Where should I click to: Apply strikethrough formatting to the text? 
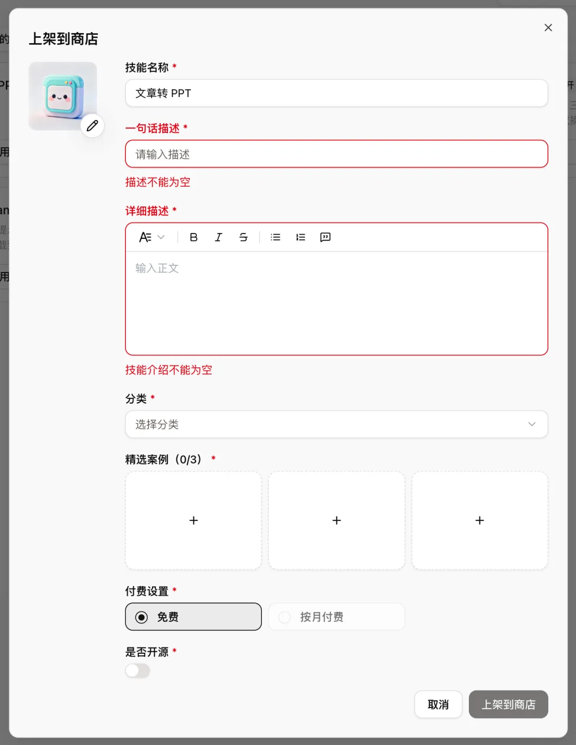coord(243,237)
